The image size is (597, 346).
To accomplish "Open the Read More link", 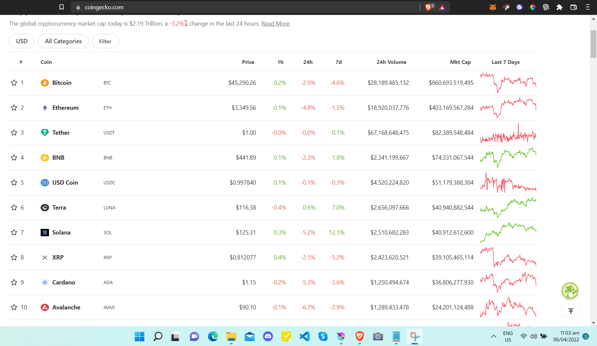I will [275, 24].
